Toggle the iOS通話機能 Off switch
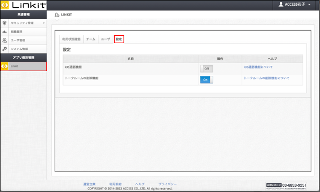The height and width of the screenshot is (192, 320). (206, 68)
